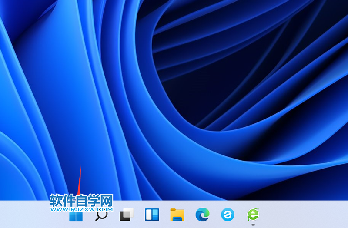Click the red arrow pointing at Start

click(79, 180)
